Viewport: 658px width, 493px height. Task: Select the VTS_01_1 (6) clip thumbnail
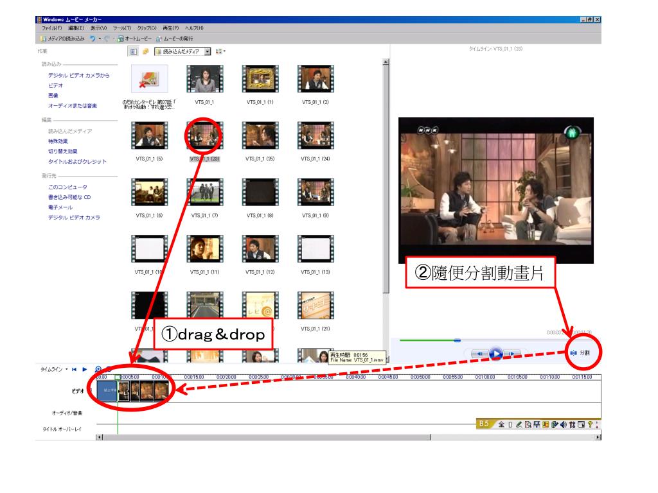(x=149, y=192)
